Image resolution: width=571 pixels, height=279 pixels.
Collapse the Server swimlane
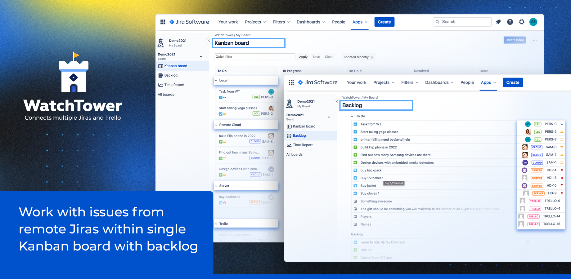click(216, 186)
